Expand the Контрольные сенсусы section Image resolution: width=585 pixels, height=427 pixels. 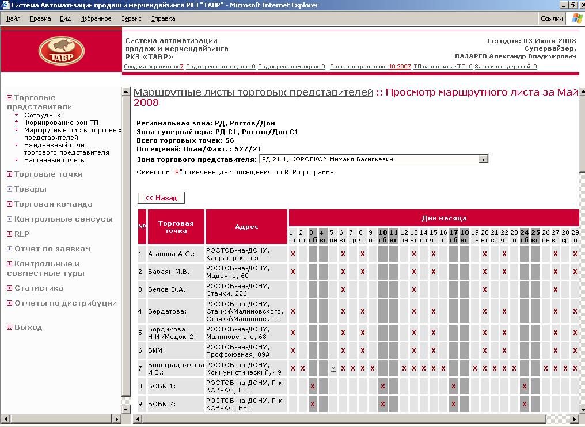(10, 219)
